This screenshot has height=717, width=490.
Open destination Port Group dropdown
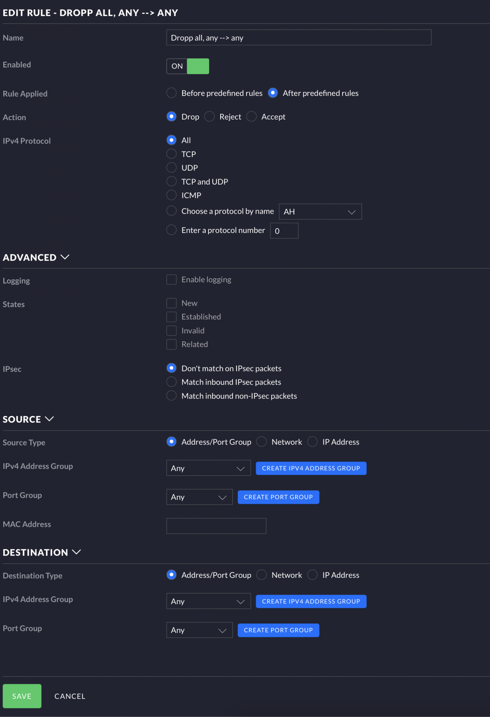pyautogui.click(x=199, y=630)
